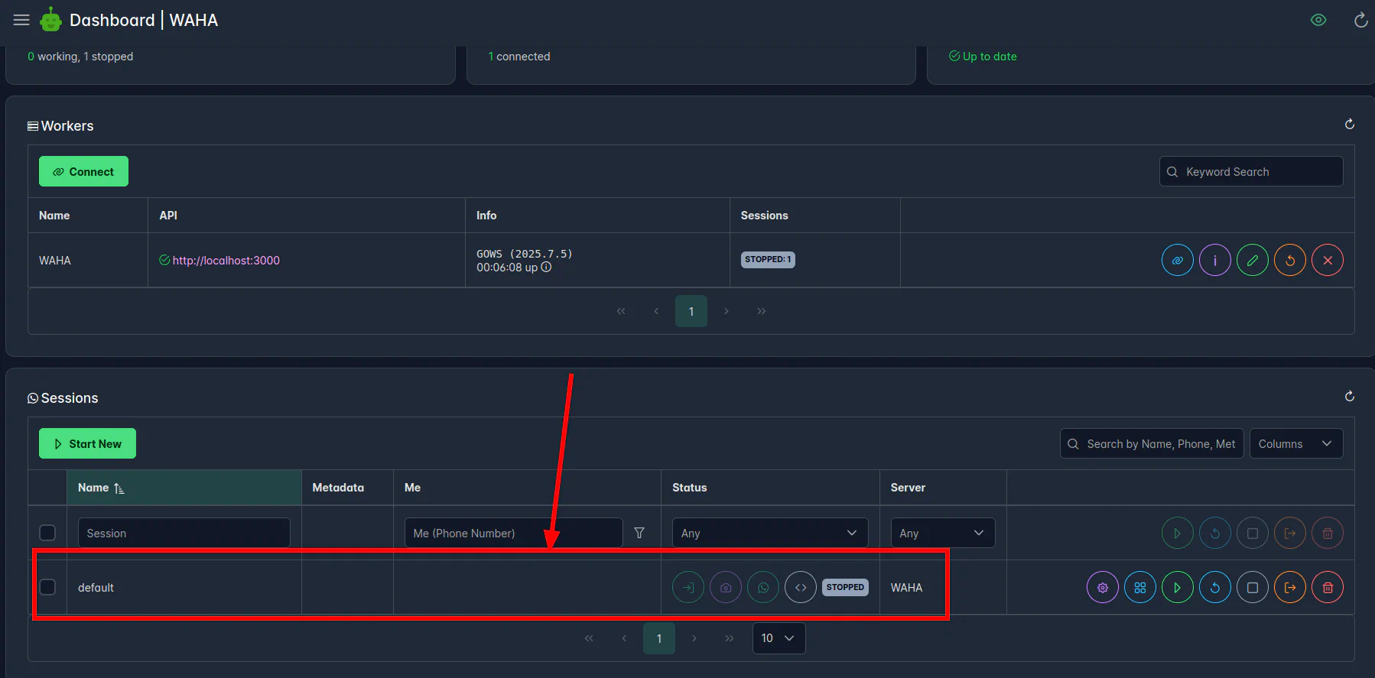
Task: Stop the default session
Action: click(x=1253, y=587)
